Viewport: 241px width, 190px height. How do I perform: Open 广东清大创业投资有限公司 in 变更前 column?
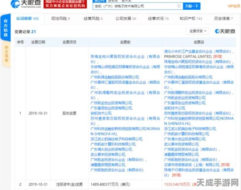point(112,149)
